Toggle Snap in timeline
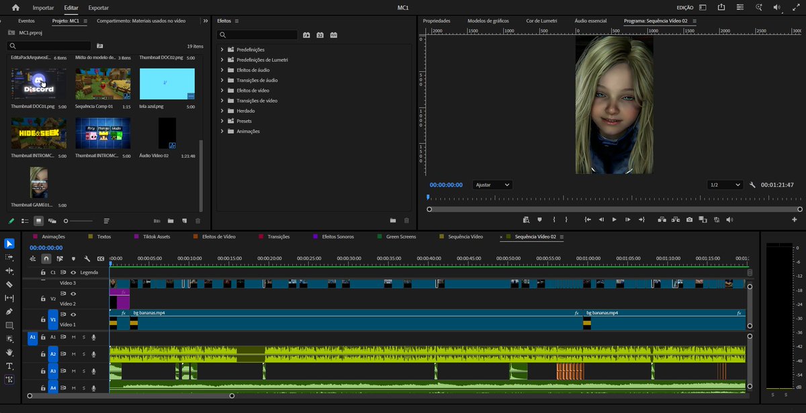Image resolution: width=806 pixels, height=413 pixels. [46, 259]
